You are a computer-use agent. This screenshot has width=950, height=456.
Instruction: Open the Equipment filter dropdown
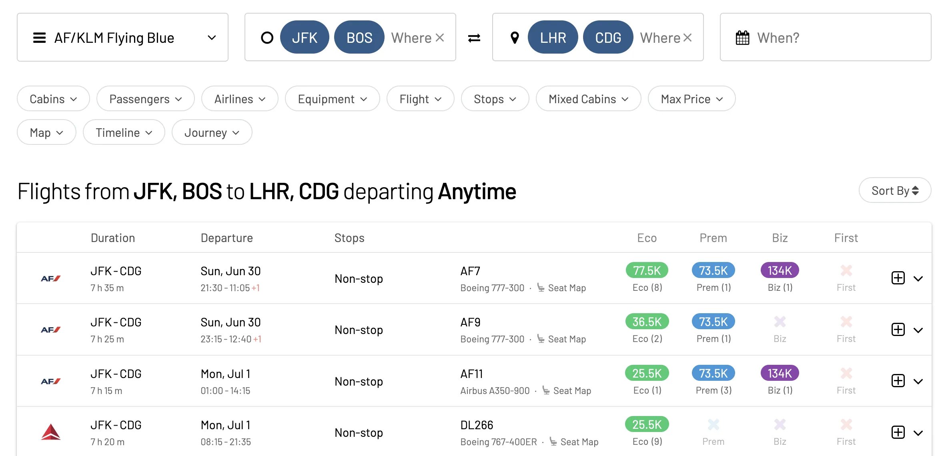point(333,99)
